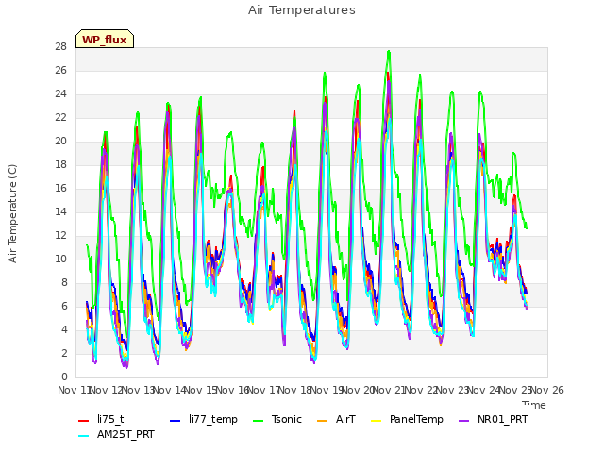Viewport: 604px width, 453px height.
Task: Click the cyan AM25T_PRT legend swatch
Action: [x=84, y=436]
